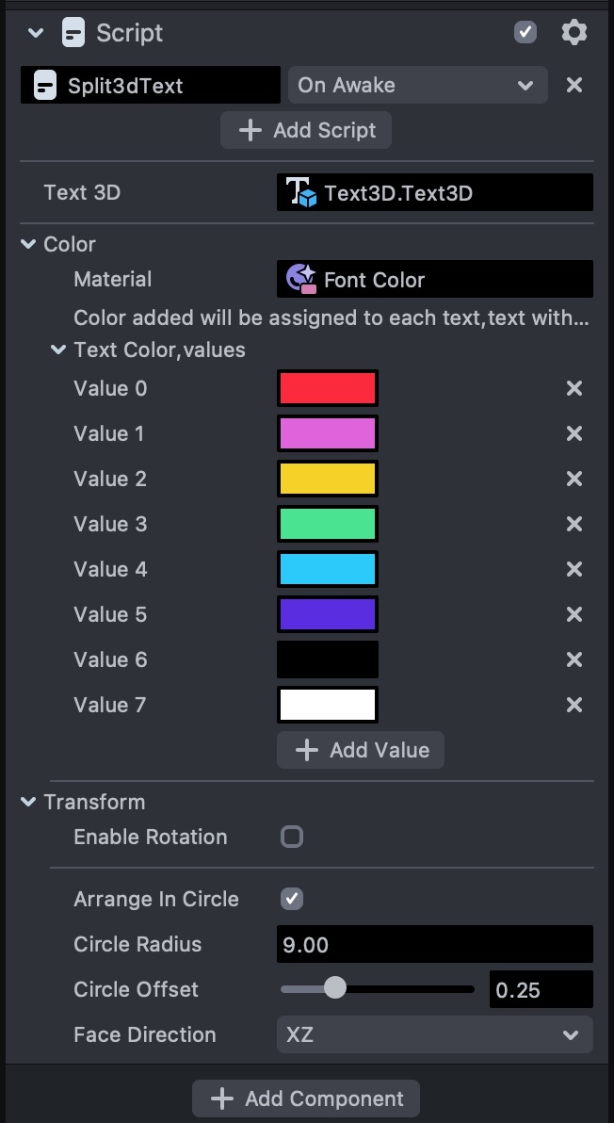Enable the Enable Rotation checkbox
This screenshot has width=614, height=1123.
click(x=292, y=837)
